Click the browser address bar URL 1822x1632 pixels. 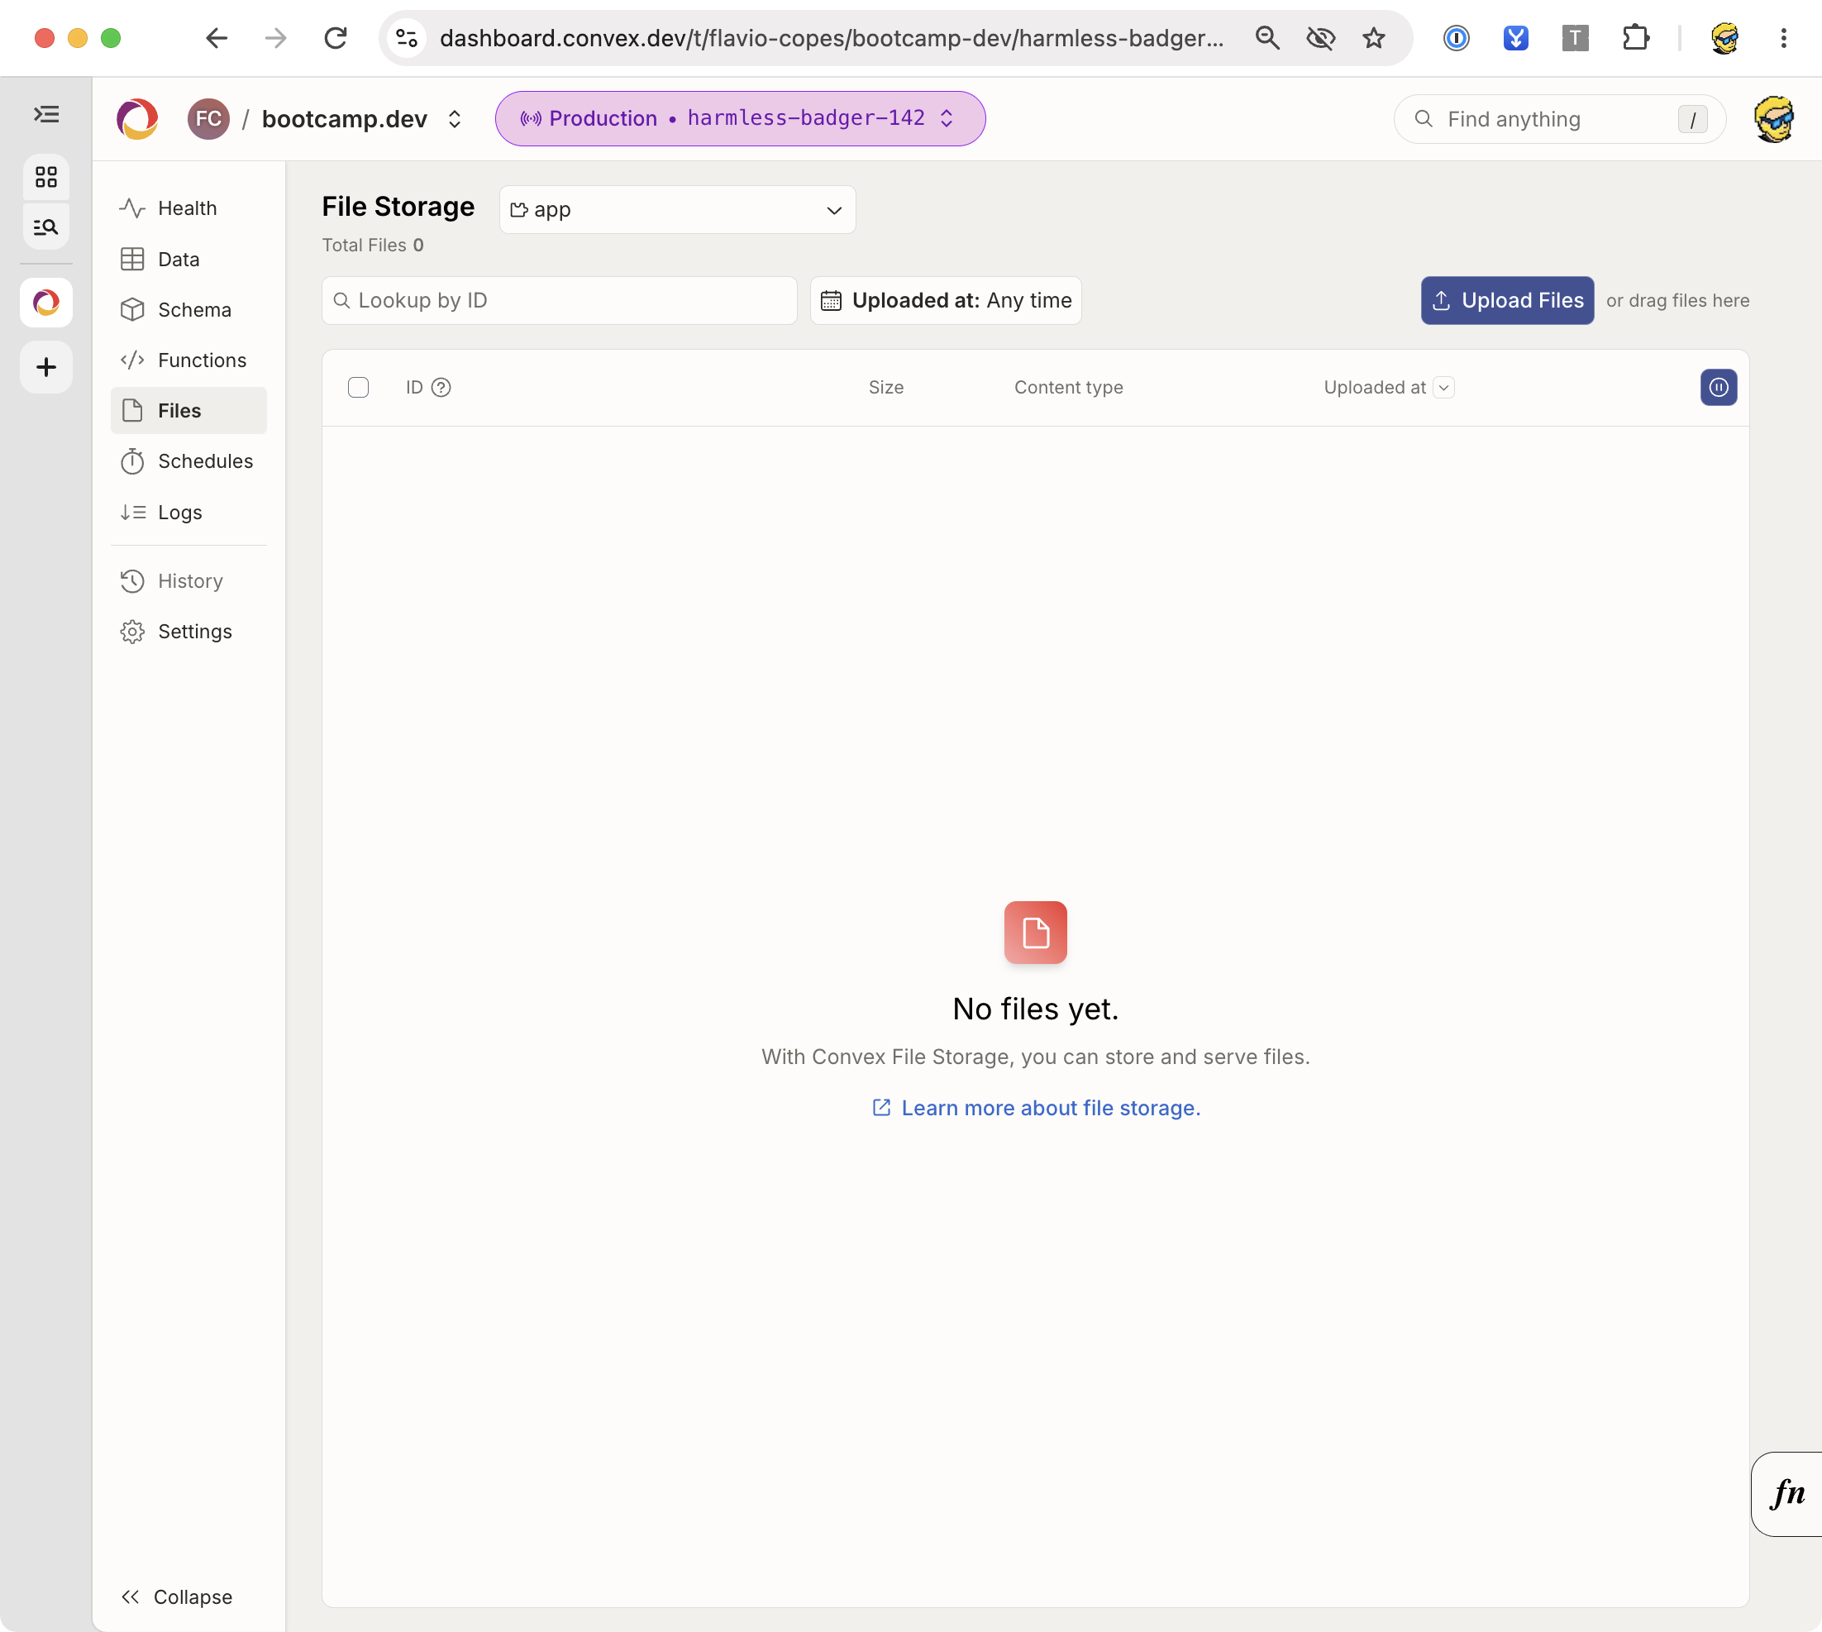(831, 38)
